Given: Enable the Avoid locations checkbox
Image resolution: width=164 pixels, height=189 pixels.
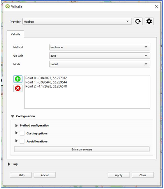Looking at the screenshot, I should [22, 141].
